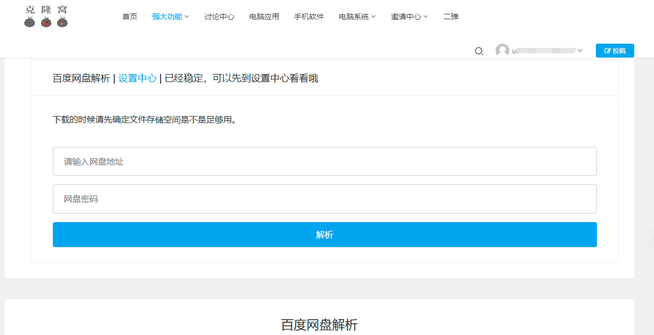Click the 克隆窝 site logo

pos(46,17)
